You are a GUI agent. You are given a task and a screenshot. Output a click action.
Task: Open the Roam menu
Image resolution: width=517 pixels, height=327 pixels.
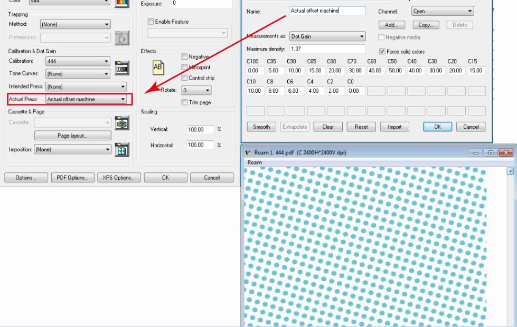[255, 162]
